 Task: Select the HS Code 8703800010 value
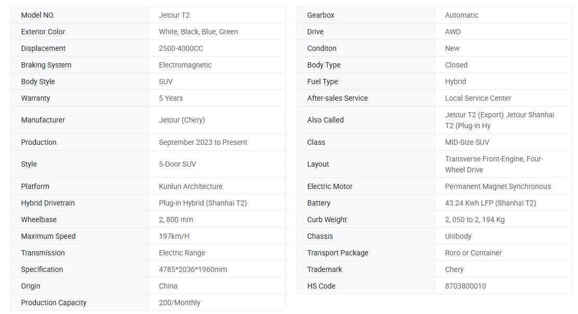click(465, 286)
